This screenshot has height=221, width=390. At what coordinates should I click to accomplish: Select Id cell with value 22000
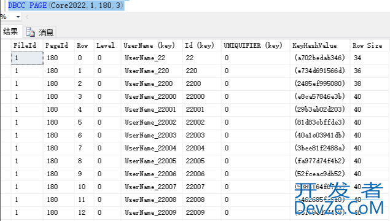[x=201, y=97]
